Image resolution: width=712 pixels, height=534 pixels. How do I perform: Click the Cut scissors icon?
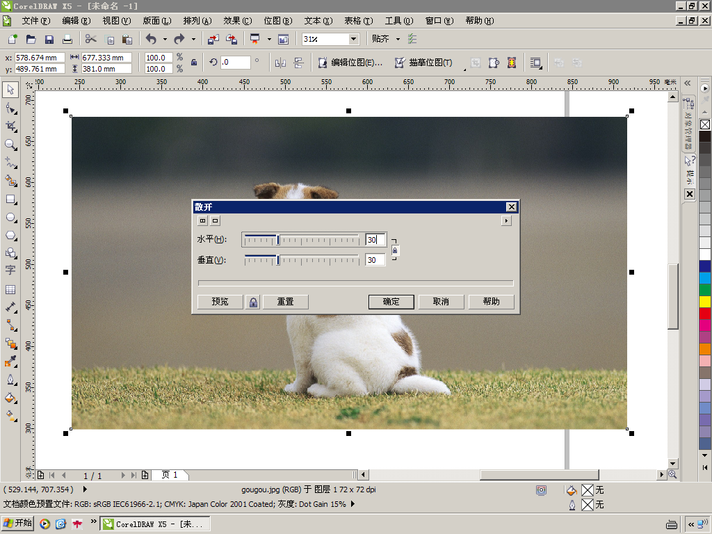(91, 39)
